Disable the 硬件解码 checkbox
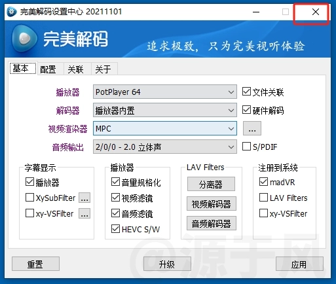 tap(246, 110)
